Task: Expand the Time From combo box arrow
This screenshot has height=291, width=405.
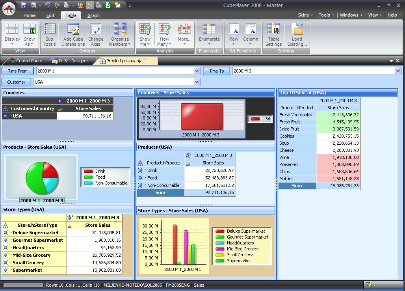Action: point(197,71)
